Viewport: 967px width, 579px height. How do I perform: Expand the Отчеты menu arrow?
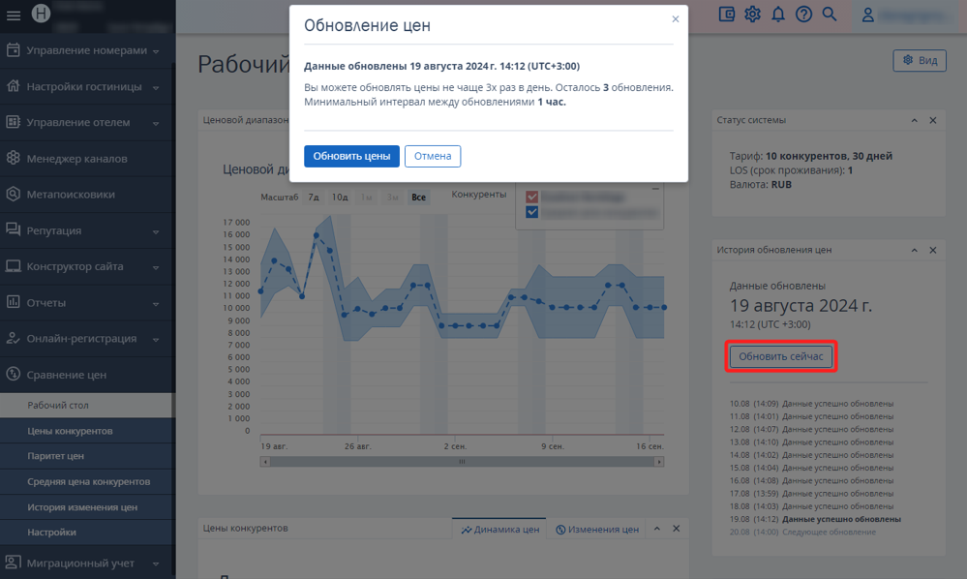click(x=156, y=304)
